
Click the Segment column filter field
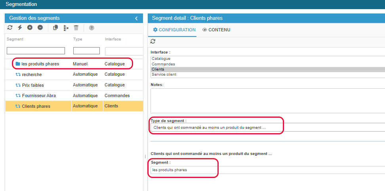pyautogui.click(x=36, y=51)
